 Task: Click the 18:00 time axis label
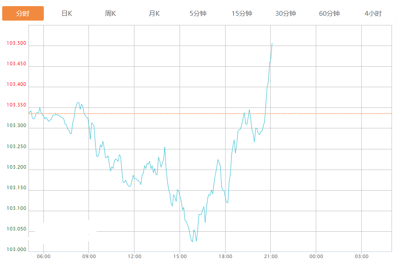[225, 257]
